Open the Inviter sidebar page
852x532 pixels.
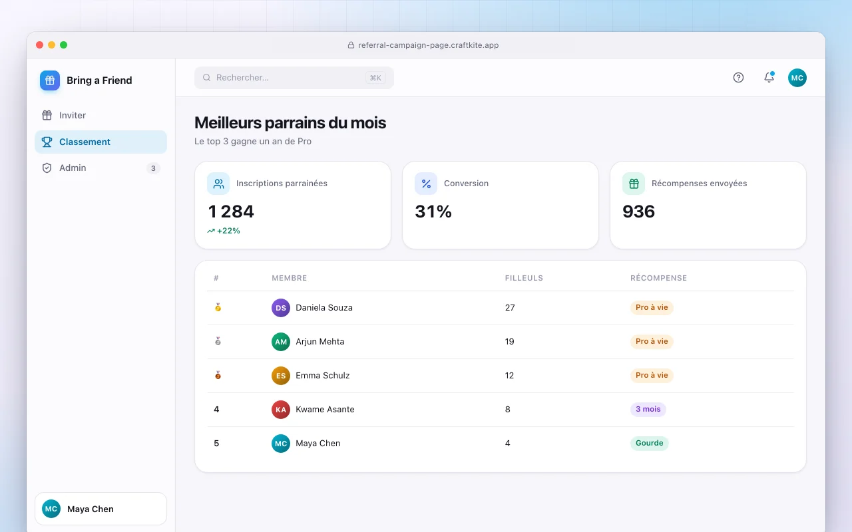pyautogui.click(x=101, y=115)
